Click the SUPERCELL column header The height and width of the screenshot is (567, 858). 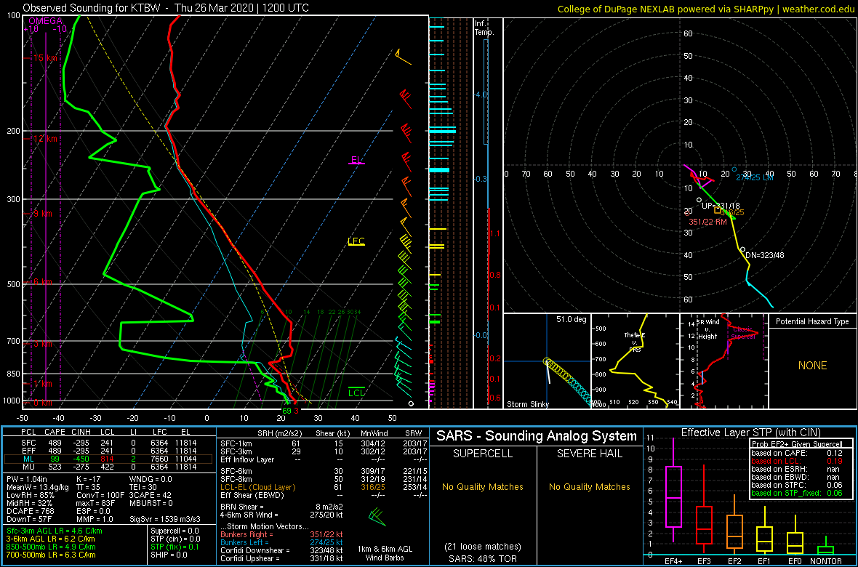481,455
